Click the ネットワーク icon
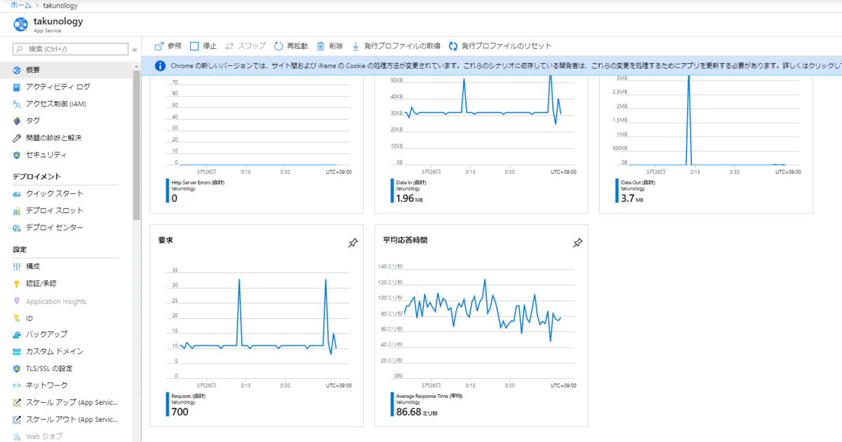 coord(17,385)
